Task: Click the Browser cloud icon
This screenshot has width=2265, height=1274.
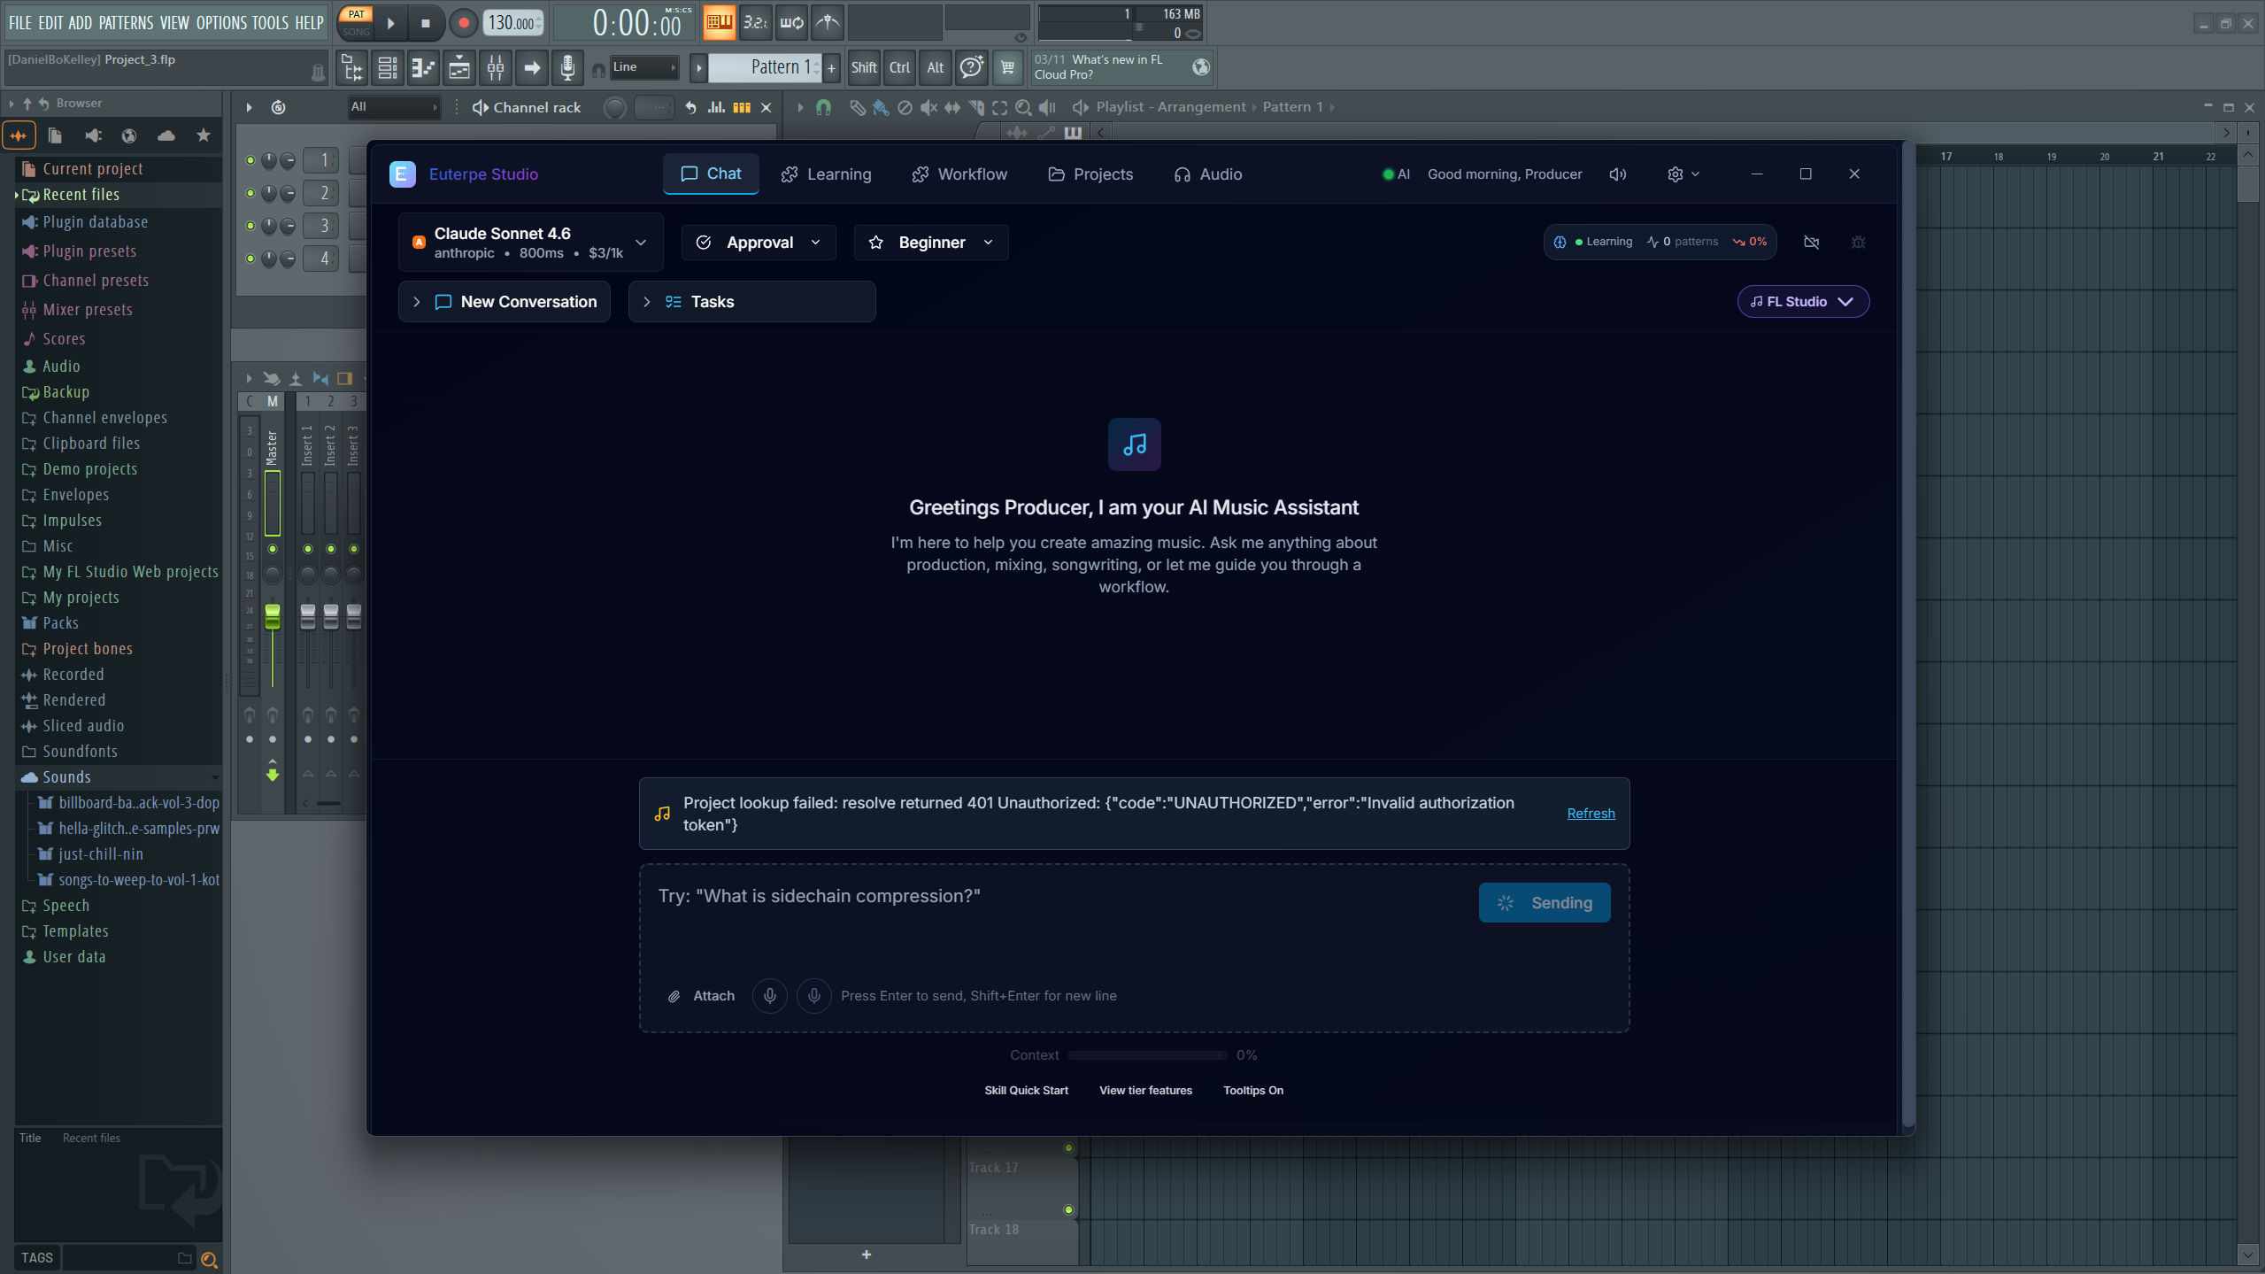Action: pos(166,135)
